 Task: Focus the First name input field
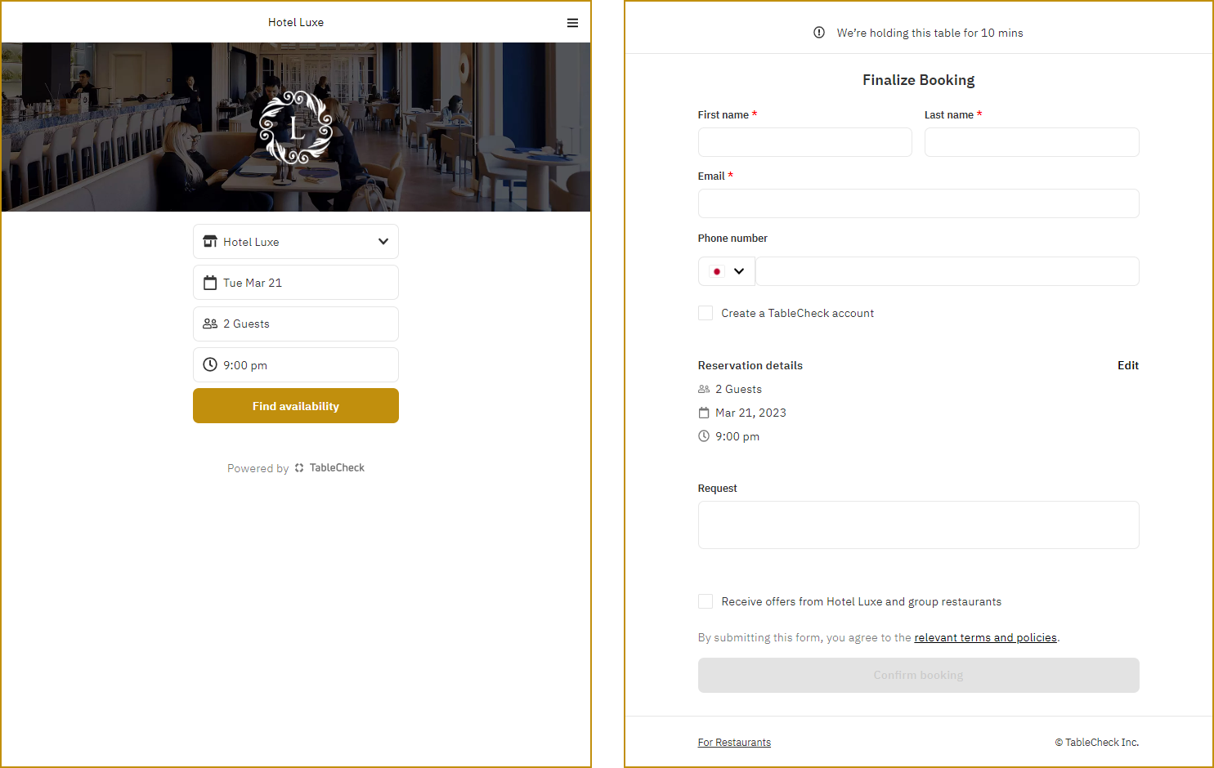pyautogui.click(x=805, y=142)
